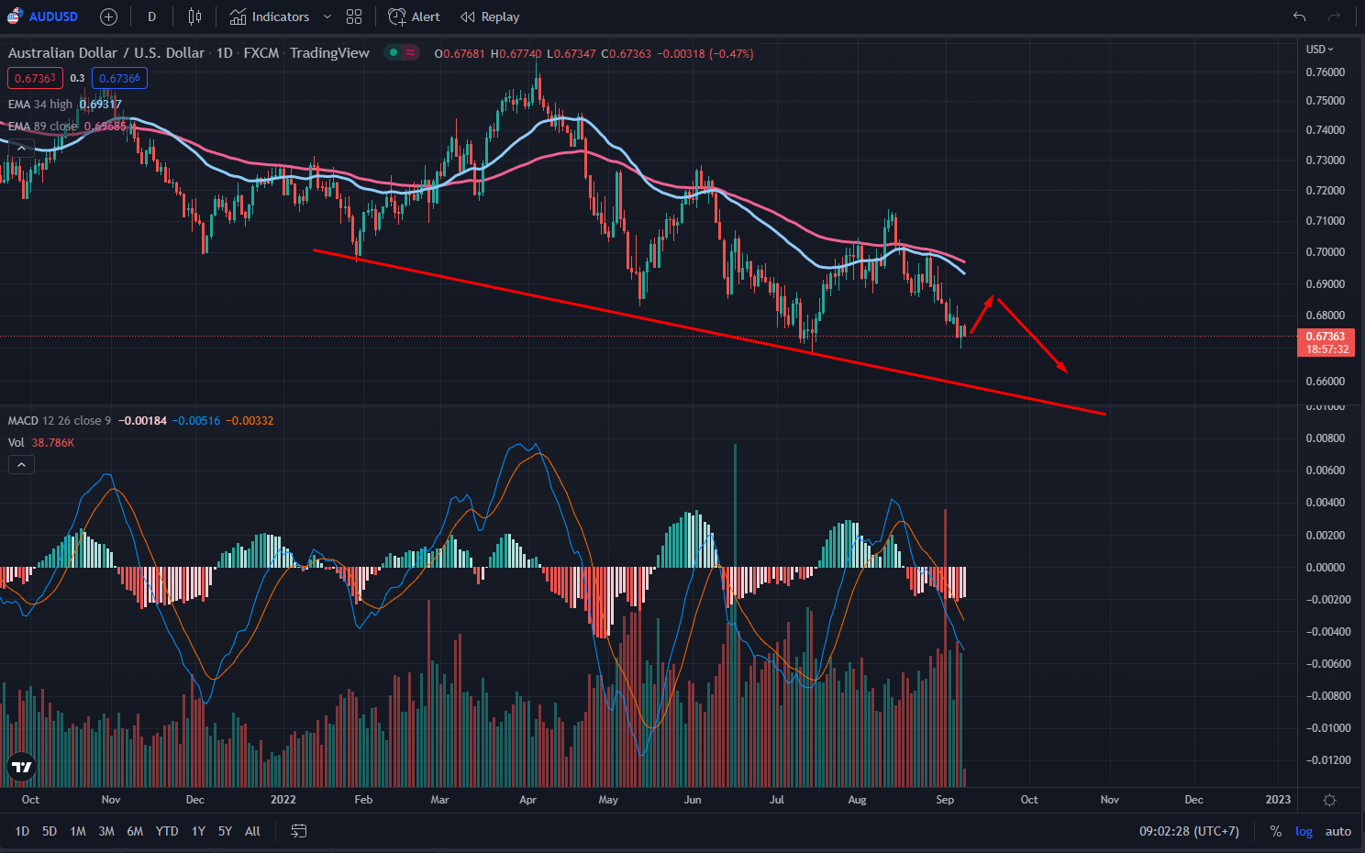Create an Alert from the toolbar
Image resolution: width=1365 pixels, height=853 pixels.
[x=414, y=17]
